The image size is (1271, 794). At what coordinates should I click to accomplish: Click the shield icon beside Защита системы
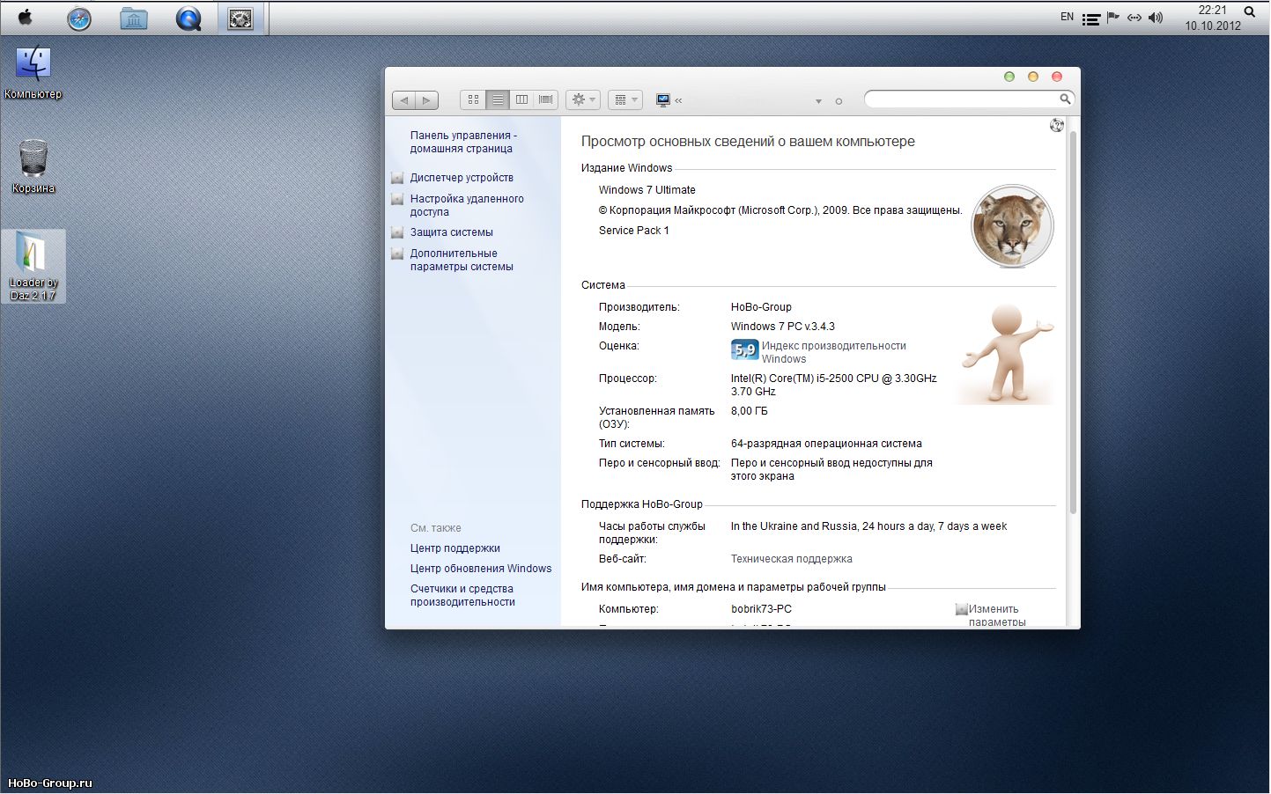397,232
